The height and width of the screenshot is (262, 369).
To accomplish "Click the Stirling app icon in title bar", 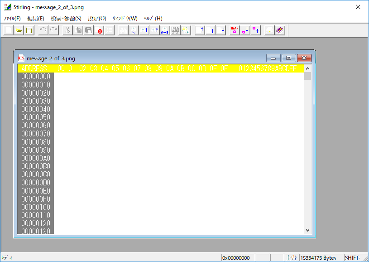I will pos(8,7).
